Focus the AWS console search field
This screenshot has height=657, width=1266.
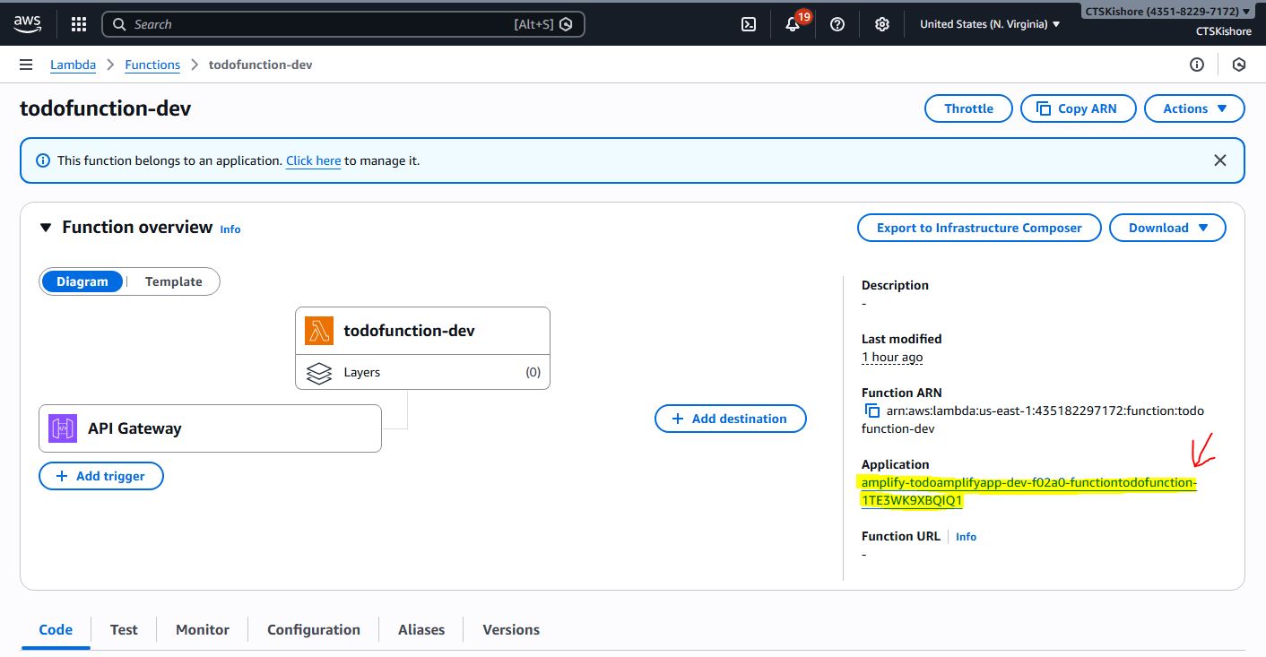tap(323, 24)
